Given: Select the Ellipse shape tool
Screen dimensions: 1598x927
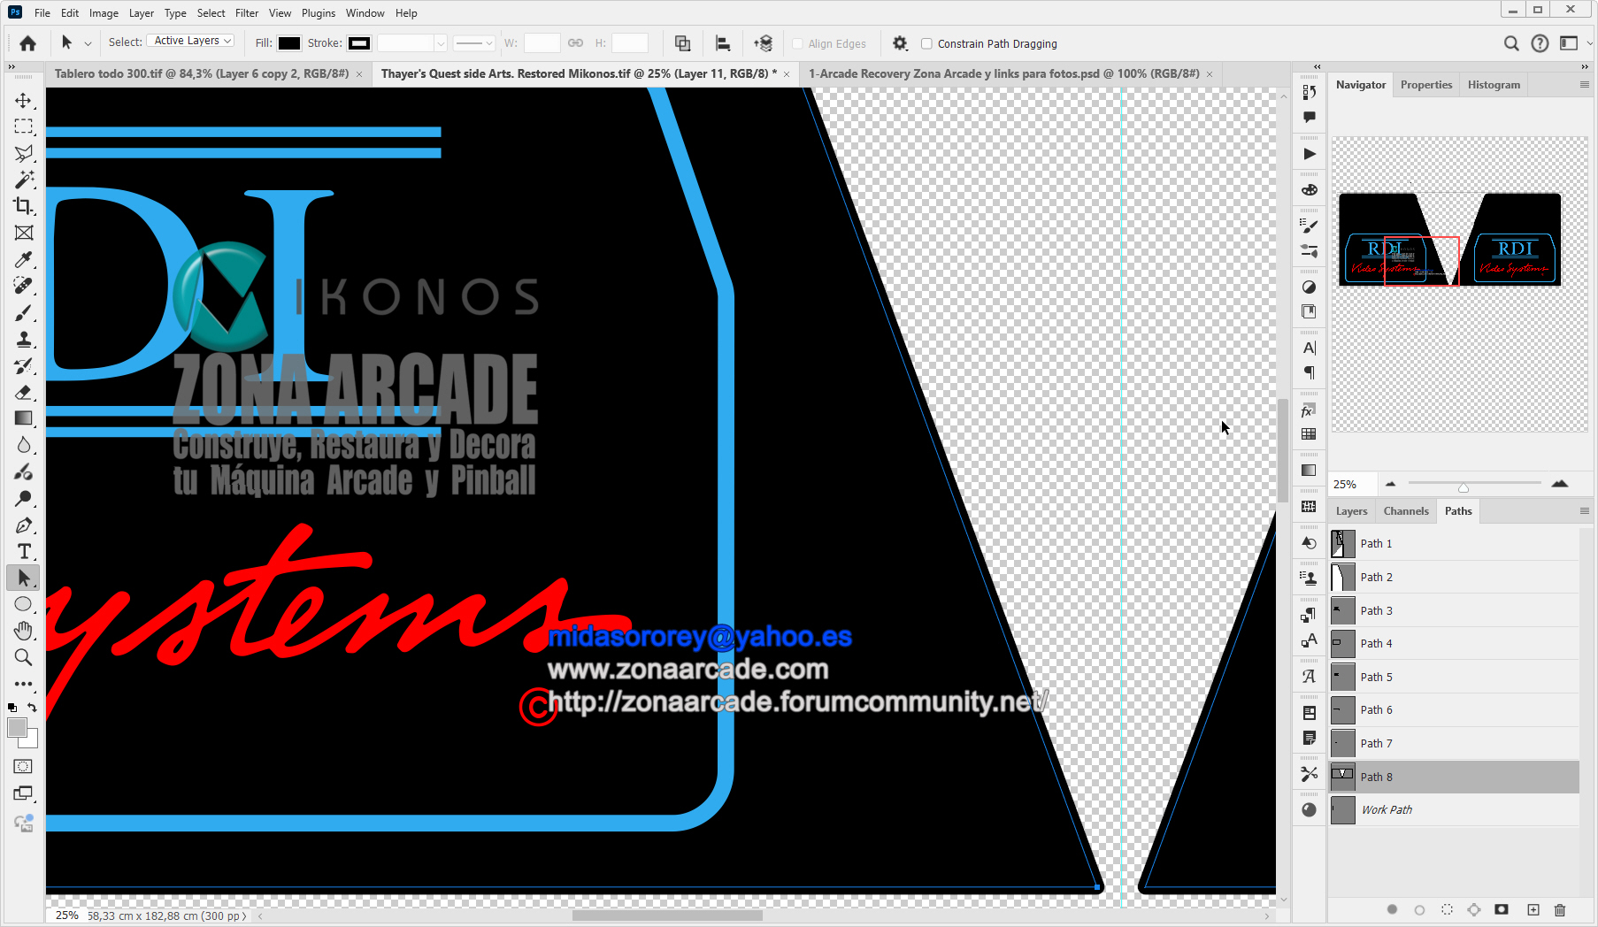Looking at the screenshot, I should [x=24, y=604].
